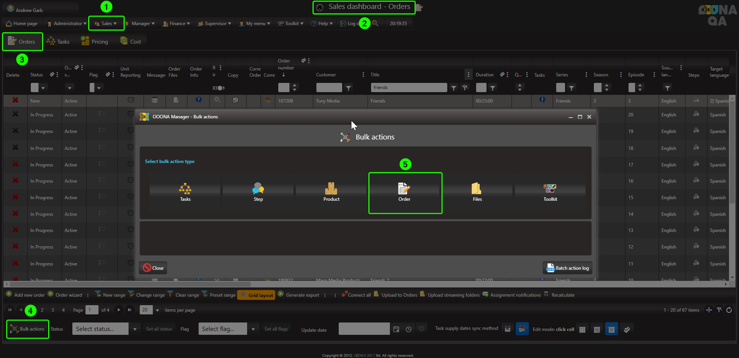The height and width of the screenshot is (358, 739).
Task: Select the Files bulk action type
Action: pyautogui.click(x=477, y=193)
